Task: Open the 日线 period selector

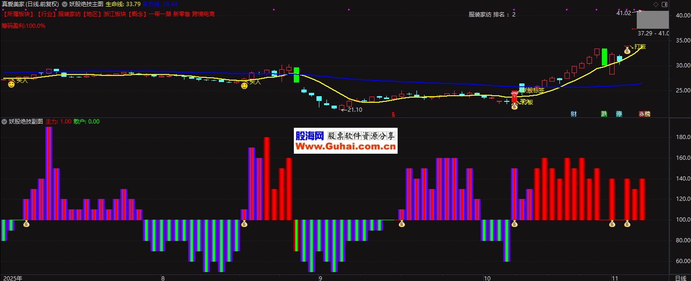Action: [680, 278]
